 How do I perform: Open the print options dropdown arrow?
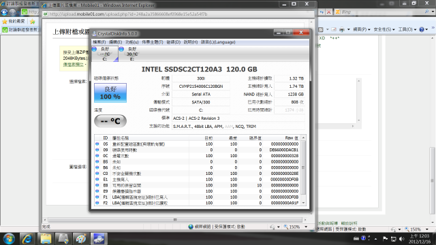(x=348, y=29)
